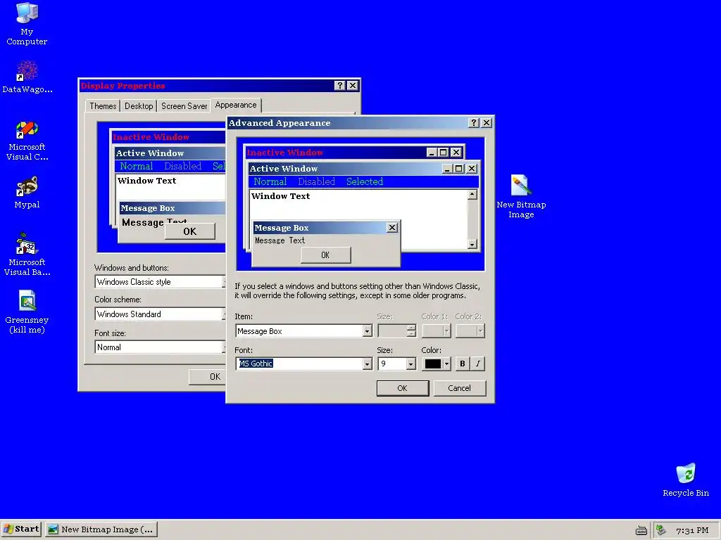Click scroll down arrow in preview window
Viewport: 721px width, 540px height.
472,244
